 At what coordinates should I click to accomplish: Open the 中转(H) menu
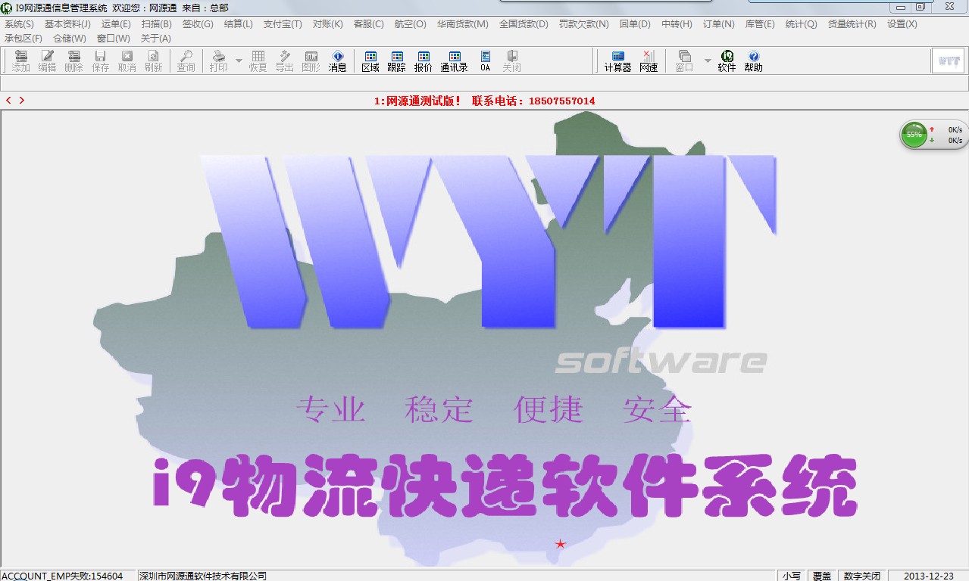[x=677, y=24]
